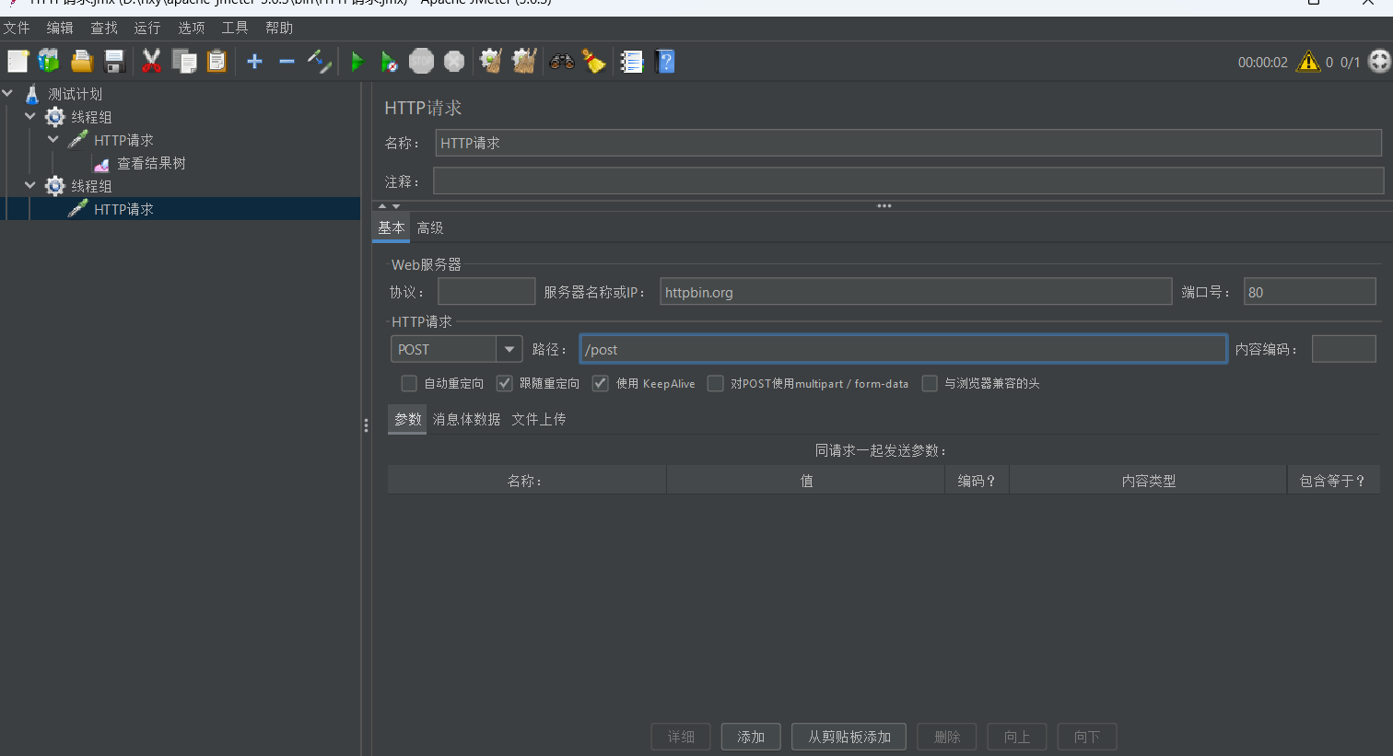This screenshot has height=756, width=1393.
Task: Click the 协议 protocol field
Action: 486,292
